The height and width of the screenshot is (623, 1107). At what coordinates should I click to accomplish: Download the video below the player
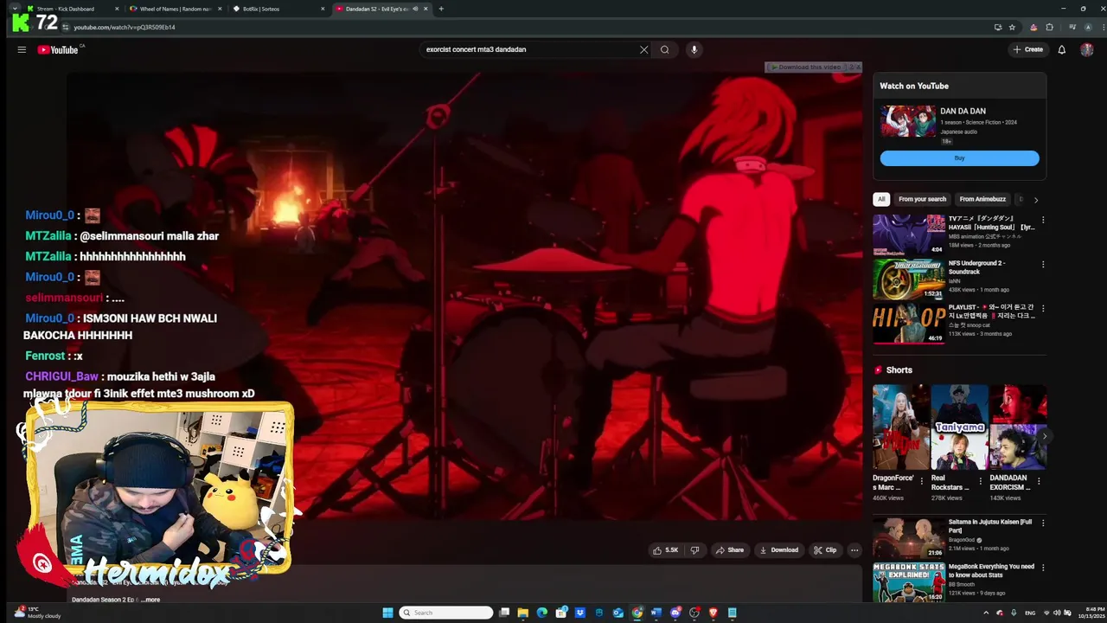[x=778, y=550]
